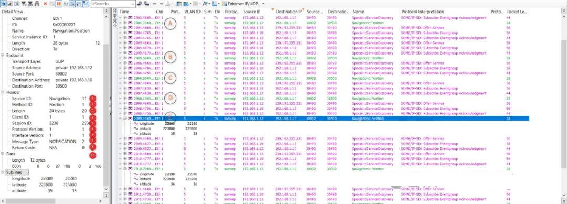Image resolution: width=567 pixels, height=204 pixels.
Task: Toggle the orange pause button
Action: (x=59, y=4)
